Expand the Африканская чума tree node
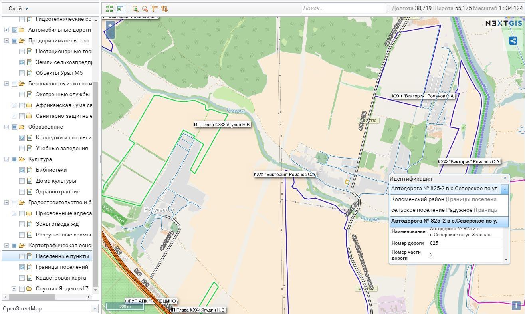The width and height of the screenshot is (525, 314). point(14,105)
